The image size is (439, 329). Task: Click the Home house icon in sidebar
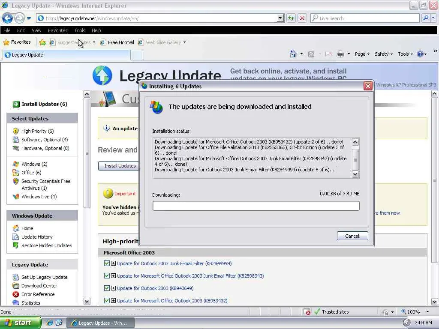tap(16, 228)
